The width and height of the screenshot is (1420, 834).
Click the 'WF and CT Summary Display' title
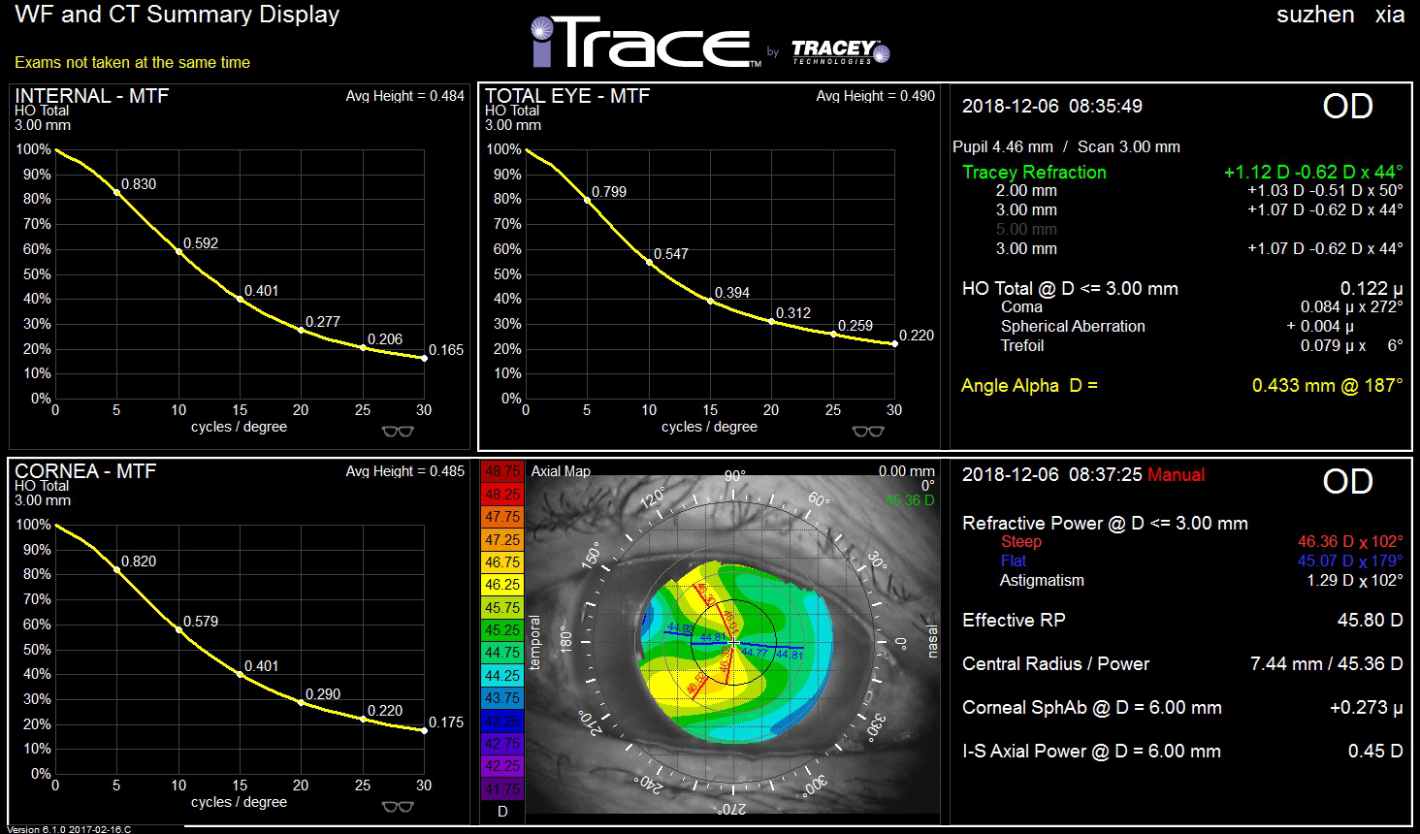(x=177, y=16)
